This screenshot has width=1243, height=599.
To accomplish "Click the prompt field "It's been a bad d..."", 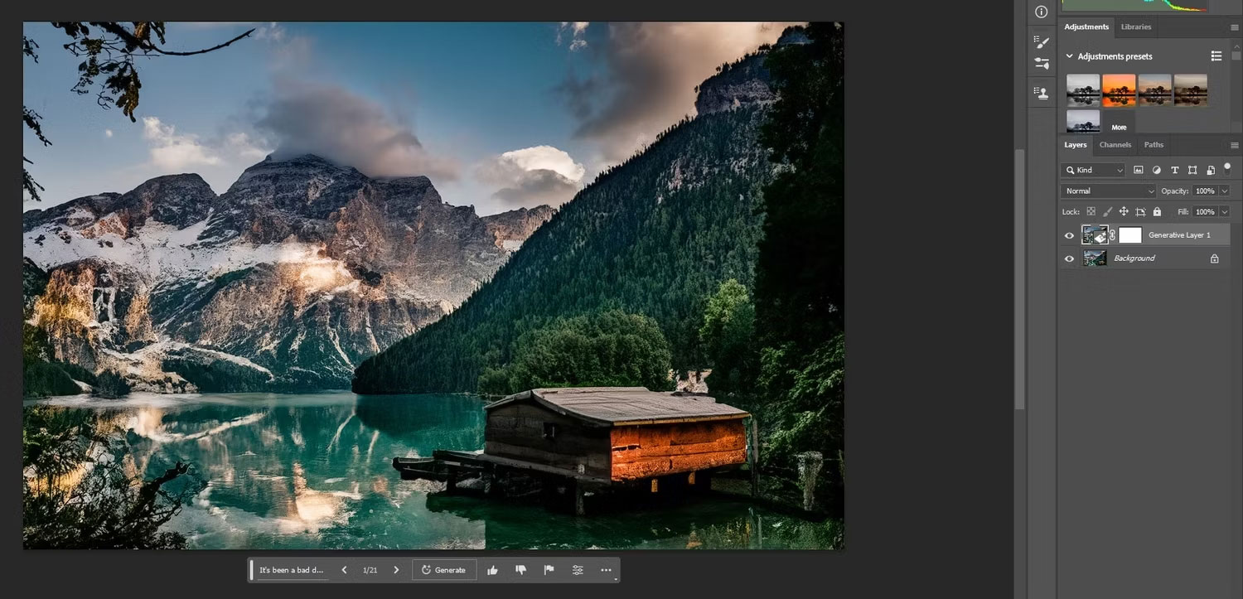I will (x=292, y=570).
